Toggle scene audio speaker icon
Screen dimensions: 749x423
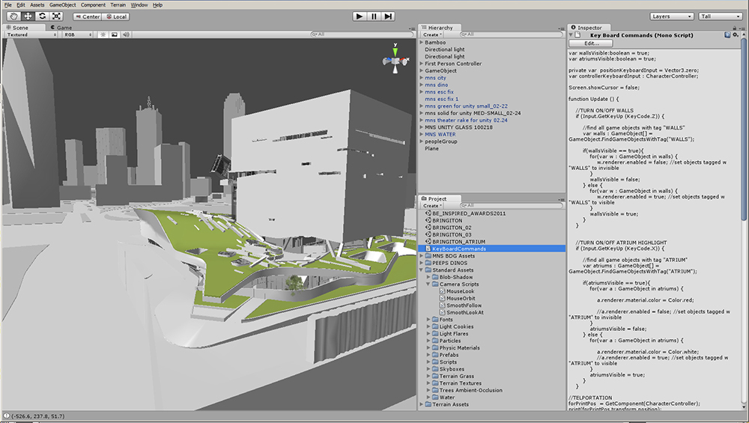pos(125,34)
